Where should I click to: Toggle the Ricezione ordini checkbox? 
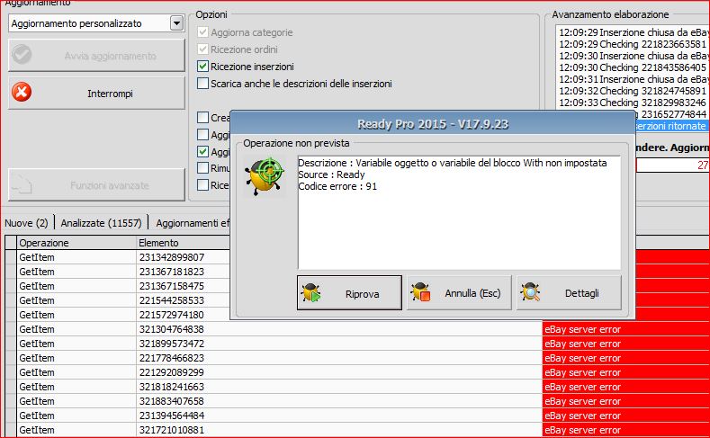[202, 49]
